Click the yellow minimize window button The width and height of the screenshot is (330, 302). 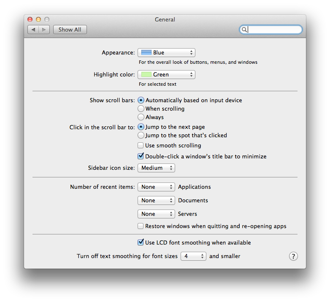tap(38, 19)
